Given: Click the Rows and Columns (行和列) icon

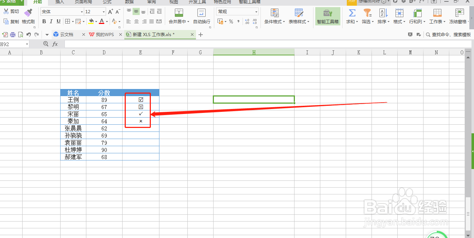Looking at the screenshot, I should point(417,13).
